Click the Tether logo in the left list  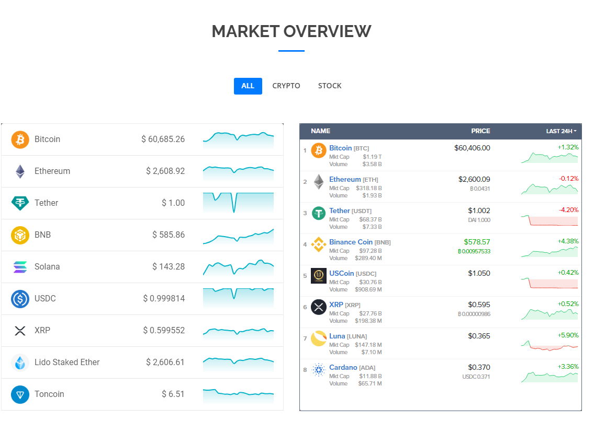point(20,203)
